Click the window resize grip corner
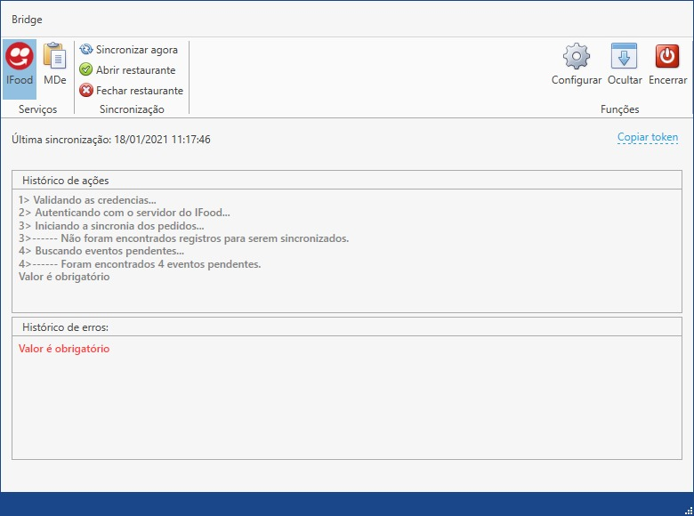 click(x=689, y=511)
